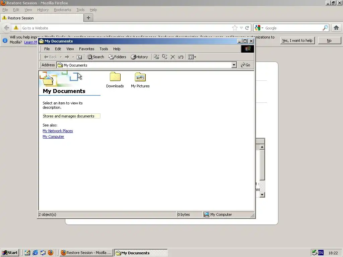
Task: Open Firefox File menu
Action: coord(5,10)
